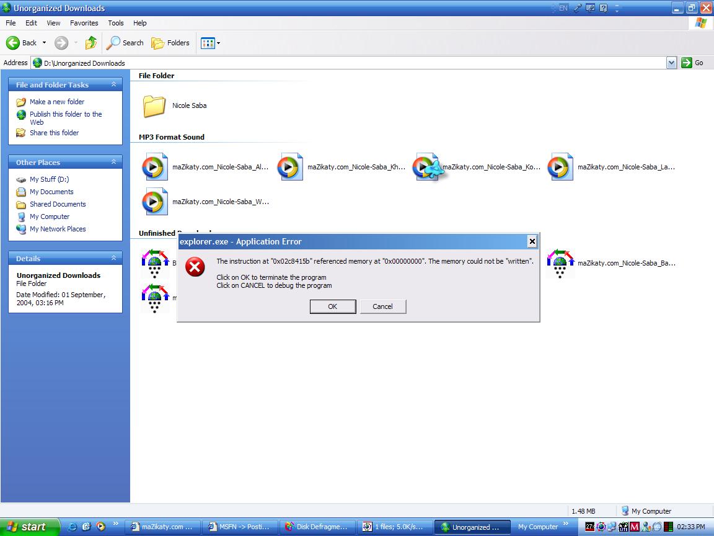Collapse the Other Places panel
The image size is (714, 536).
(x=114, y=162)
